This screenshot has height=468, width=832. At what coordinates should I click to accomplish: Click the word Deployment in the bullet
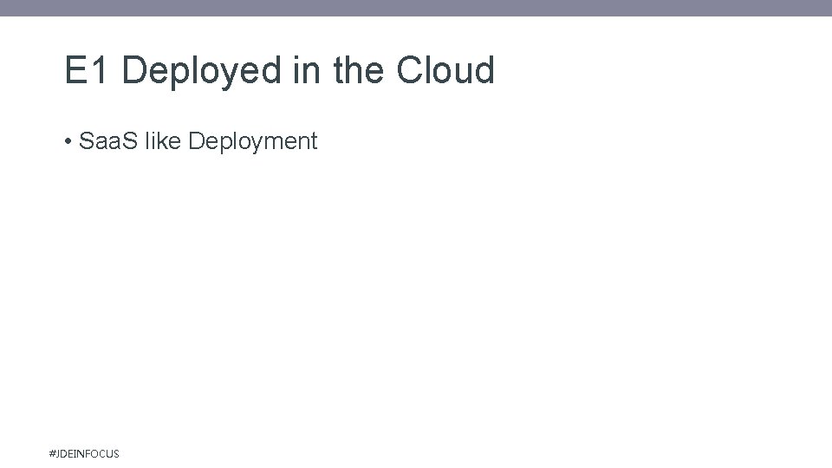[253, 142]
